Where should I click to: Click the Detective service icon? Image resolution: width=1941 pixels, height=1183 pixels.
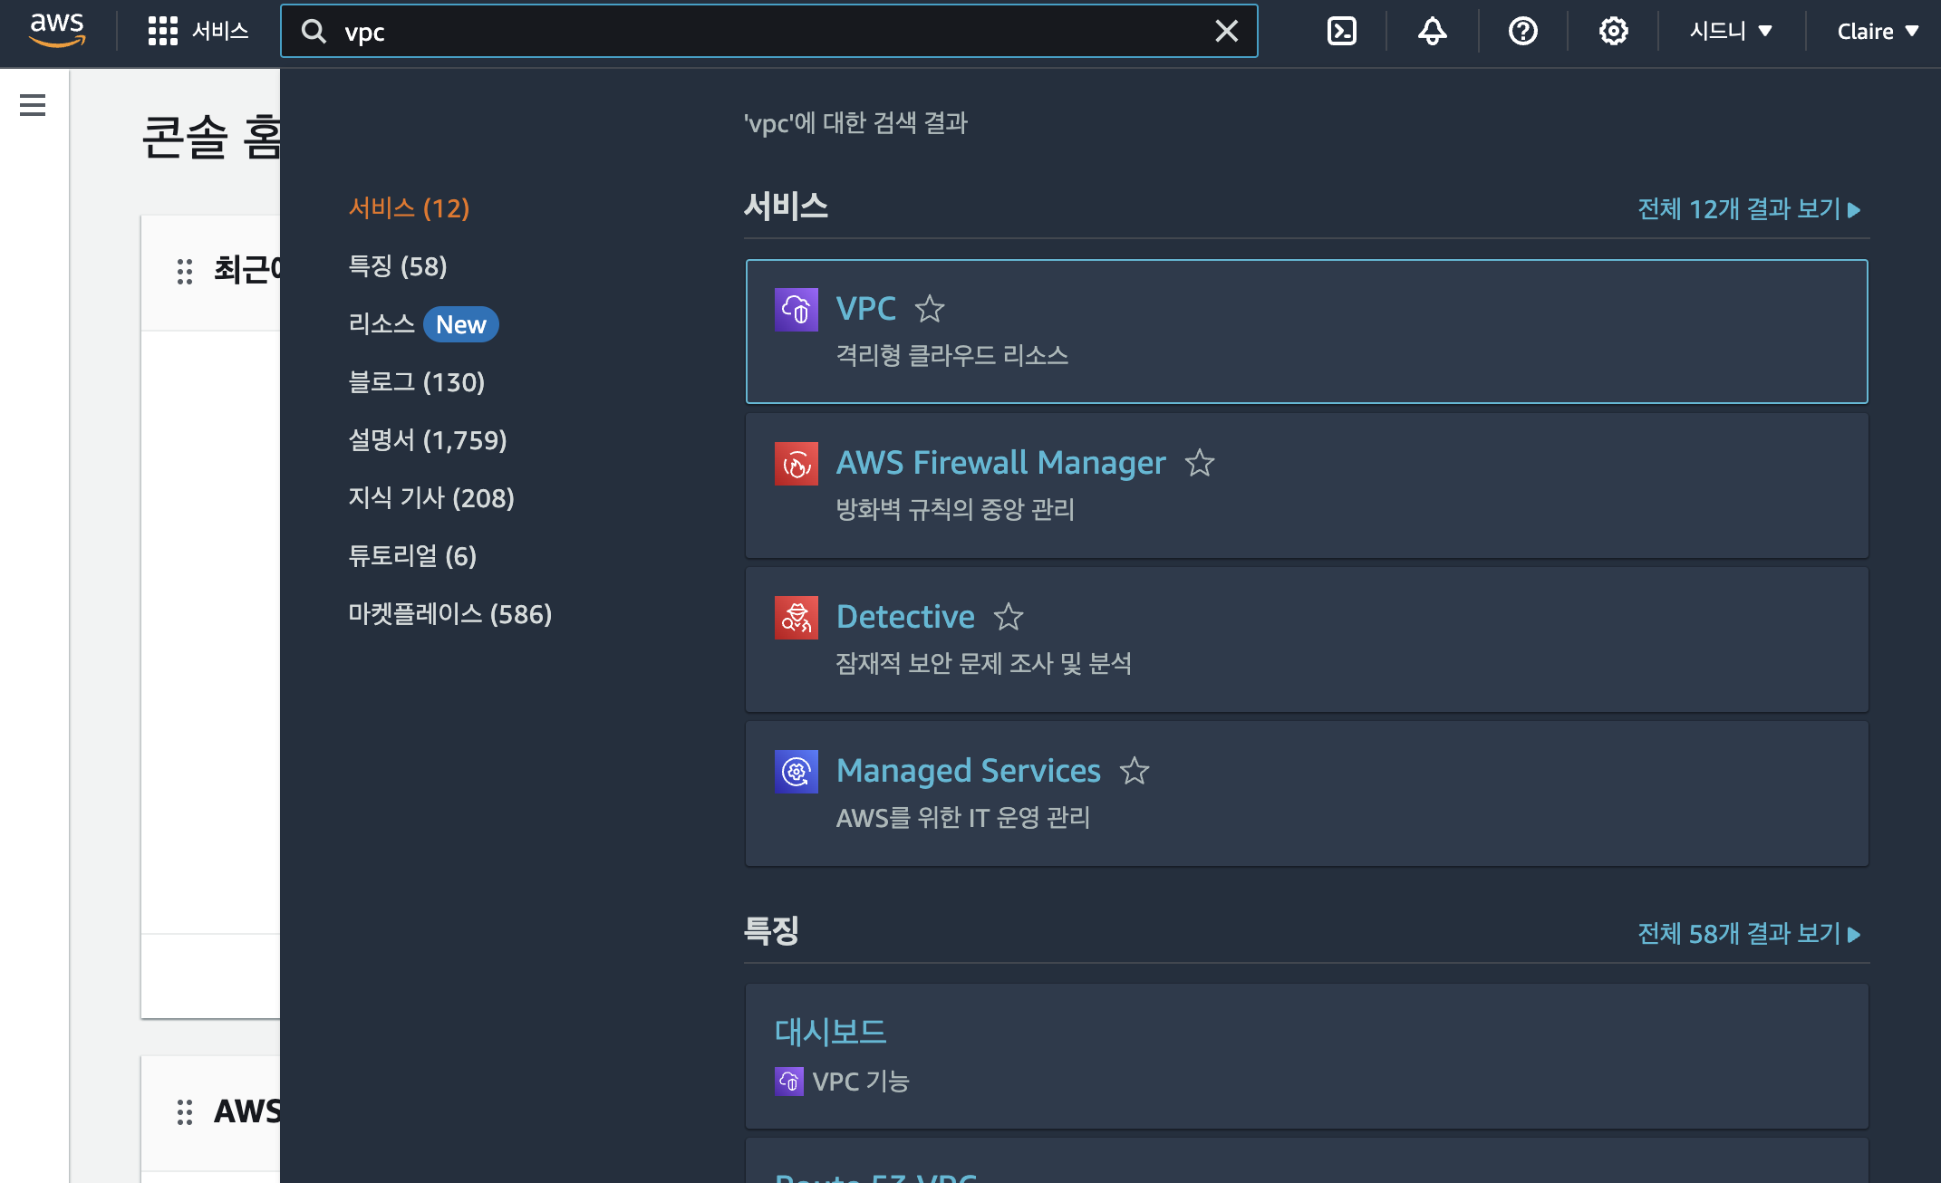[797, 618]
